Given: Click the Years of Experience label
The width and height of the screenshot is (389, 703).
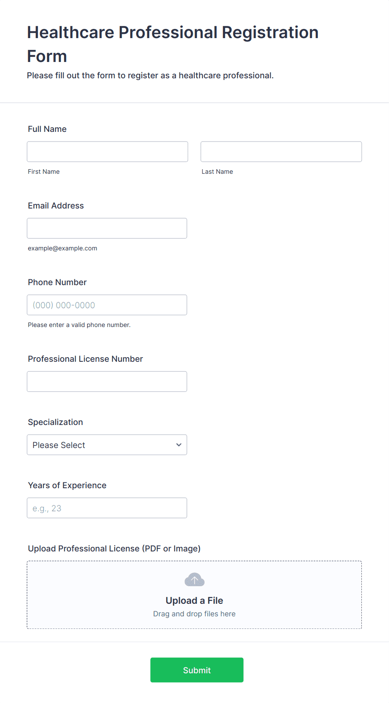Looking at the screenshot, I should 67,485.
